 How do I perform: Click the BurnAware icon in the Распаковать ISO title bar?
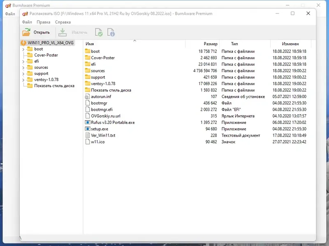(x=25, y=14)
